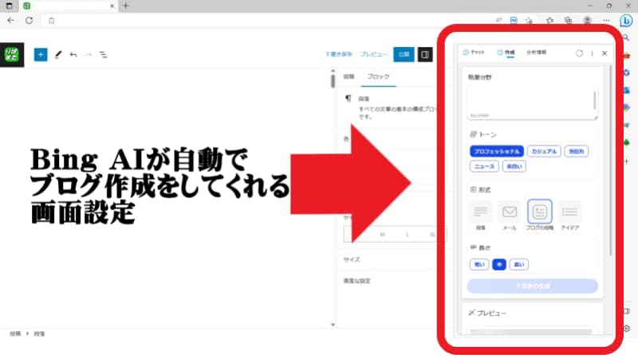Open the browser profile avatar
This screenshot has height=358, width=638.
[587, 21]
